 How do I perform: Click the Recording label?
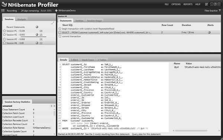[12, 11]
